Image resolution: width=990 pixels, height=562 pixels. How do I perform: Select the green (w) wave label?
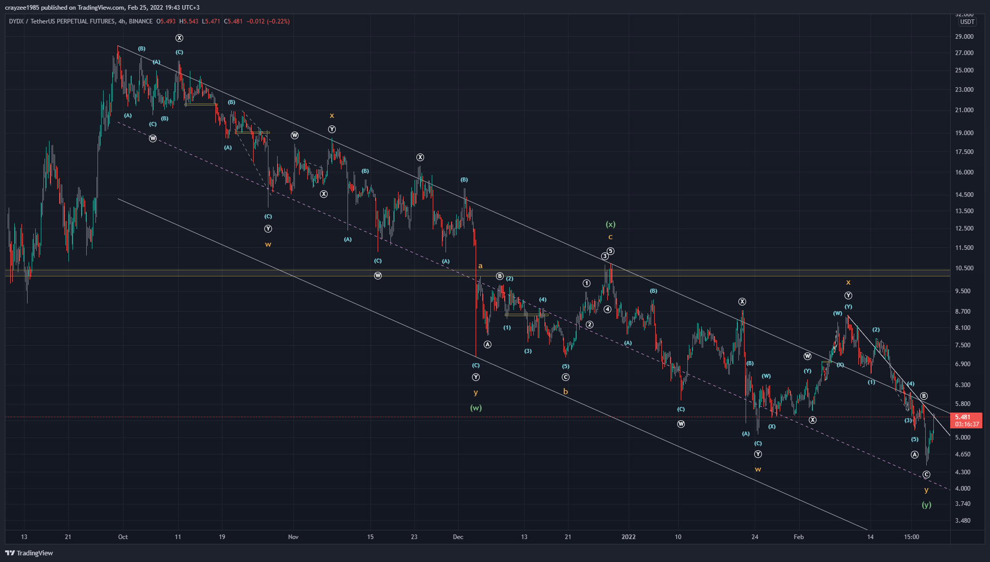476,408
